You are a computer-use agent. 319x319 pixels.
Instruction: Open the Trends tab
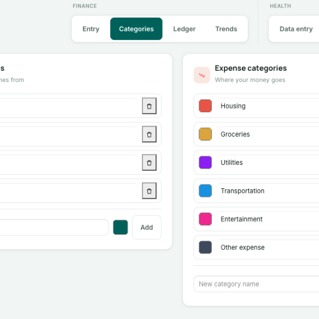pyautogui.click(x=226, y=29)
